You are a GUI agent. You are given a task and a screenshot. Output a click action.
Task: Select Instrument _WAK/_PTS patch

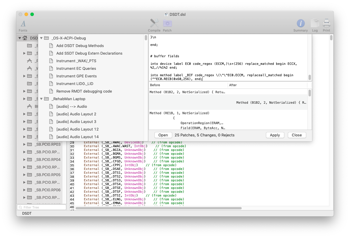(x=76, y=61)
